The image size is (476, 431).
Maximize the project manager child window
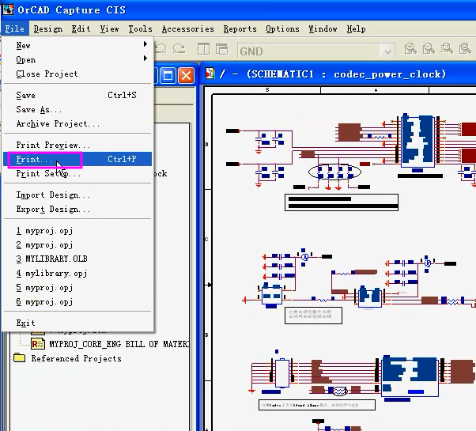pos(168,75)
